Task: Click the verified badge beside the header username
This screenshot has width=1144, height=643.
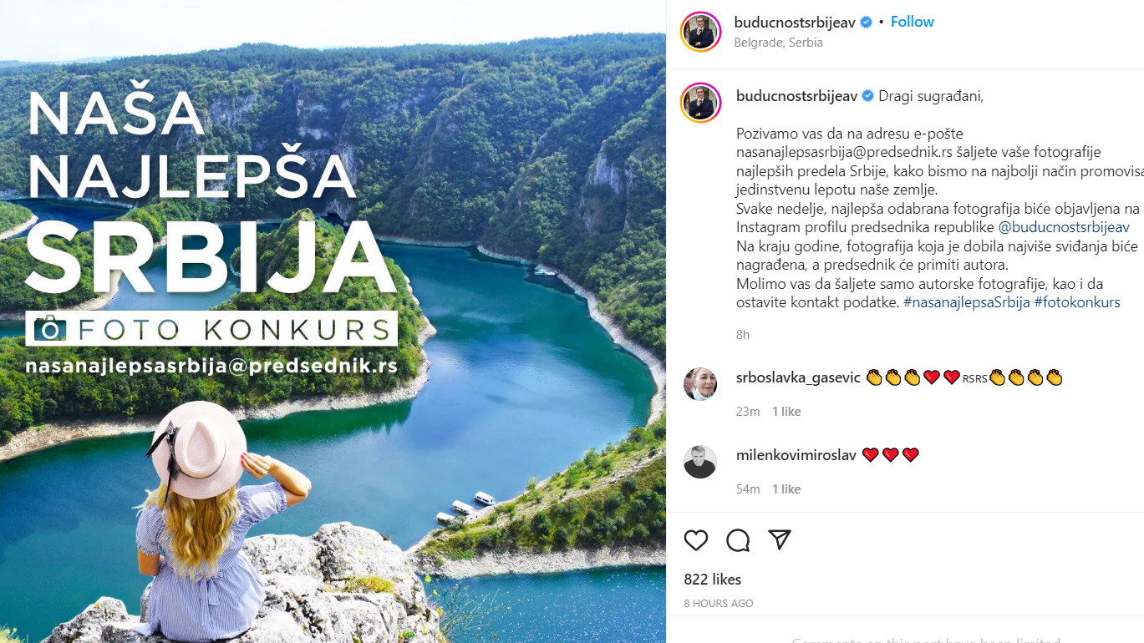Action: (x=867, y=23)
